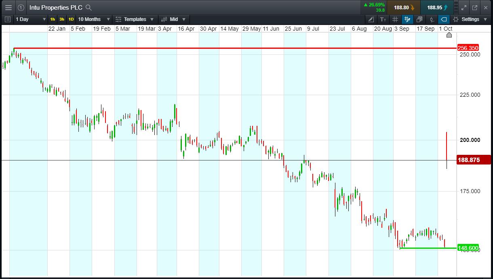Open the hamburger main menu

(x=8, y=7)
